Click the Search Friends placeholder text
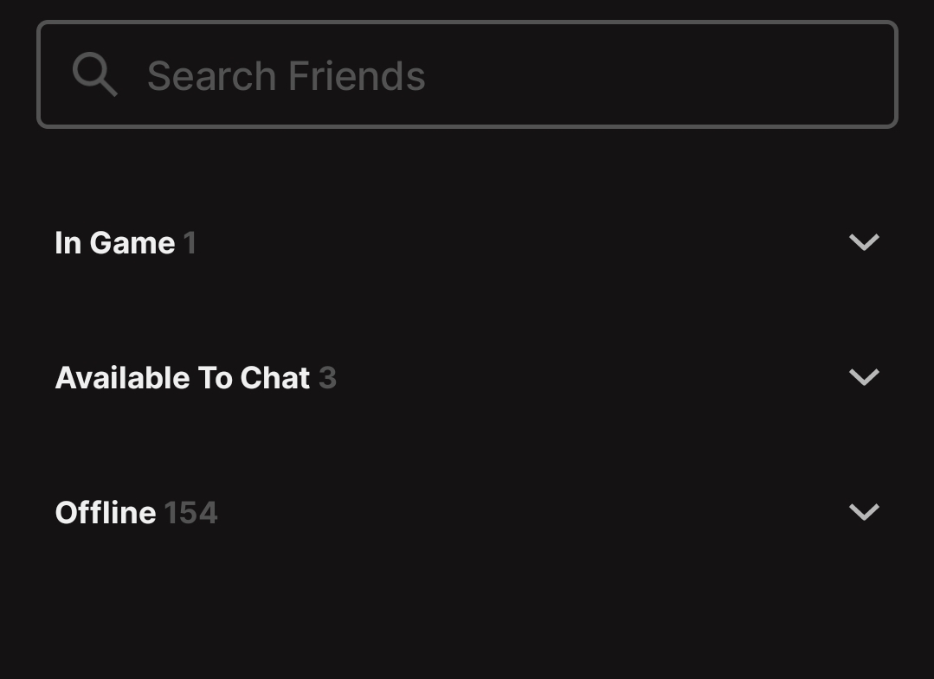 pyautogui.click(x=287, y=76)
